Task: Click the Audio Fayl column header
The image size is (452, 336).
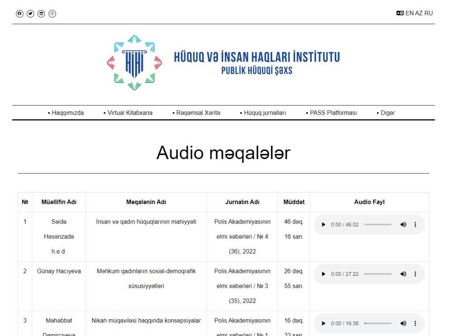Action: 369,202
